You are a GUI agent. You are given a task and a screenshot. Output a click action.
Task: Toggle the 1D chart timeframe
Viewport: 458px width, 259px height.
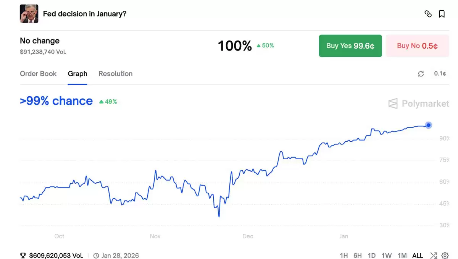pyautogui.click(x=371, y=256)
